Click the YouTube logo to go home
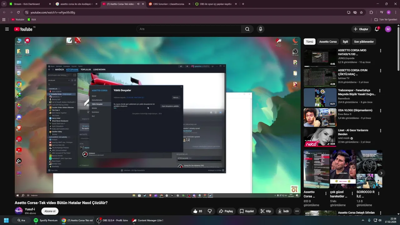This screenshot has width=400, height=225. coord(23,29)
